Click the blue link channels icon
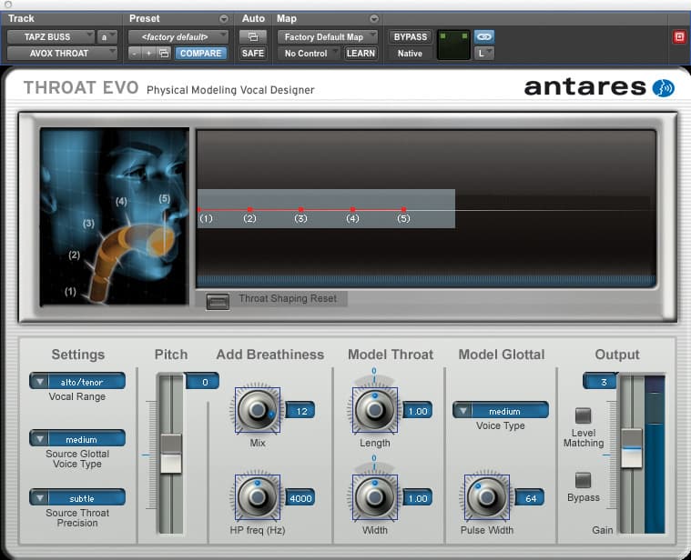 (x=483, y=36)
